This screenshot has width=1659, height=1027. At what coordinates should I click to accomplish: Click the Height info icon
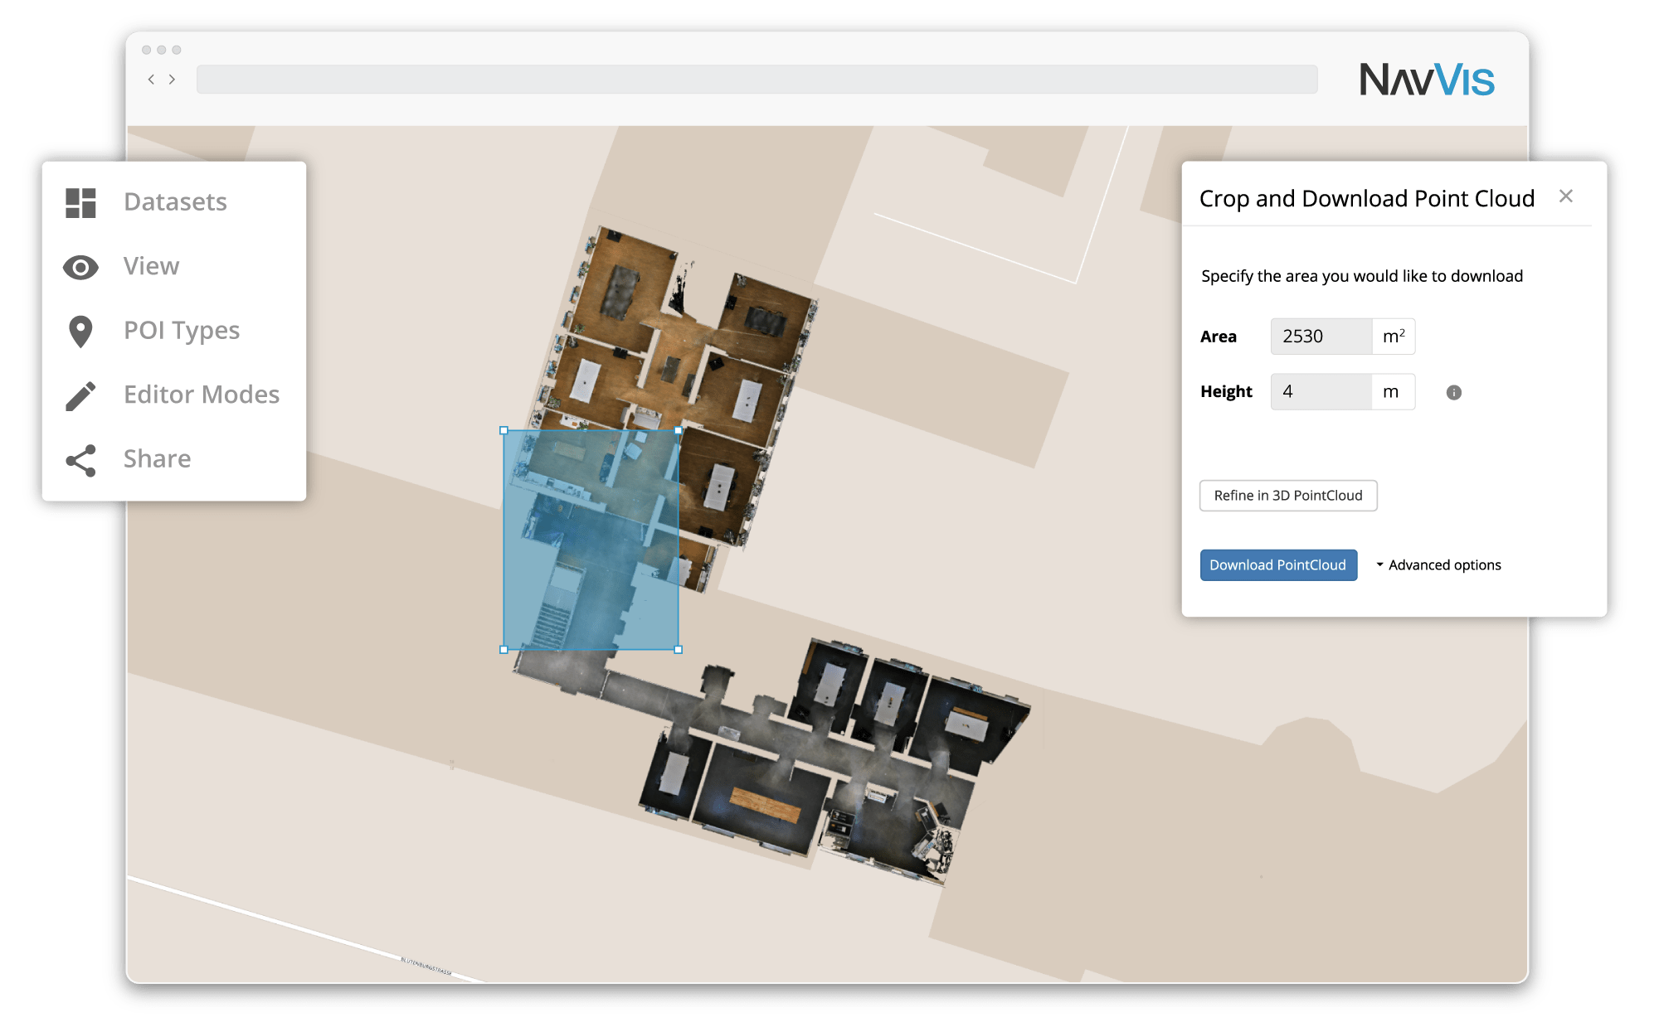point(1453,392)
